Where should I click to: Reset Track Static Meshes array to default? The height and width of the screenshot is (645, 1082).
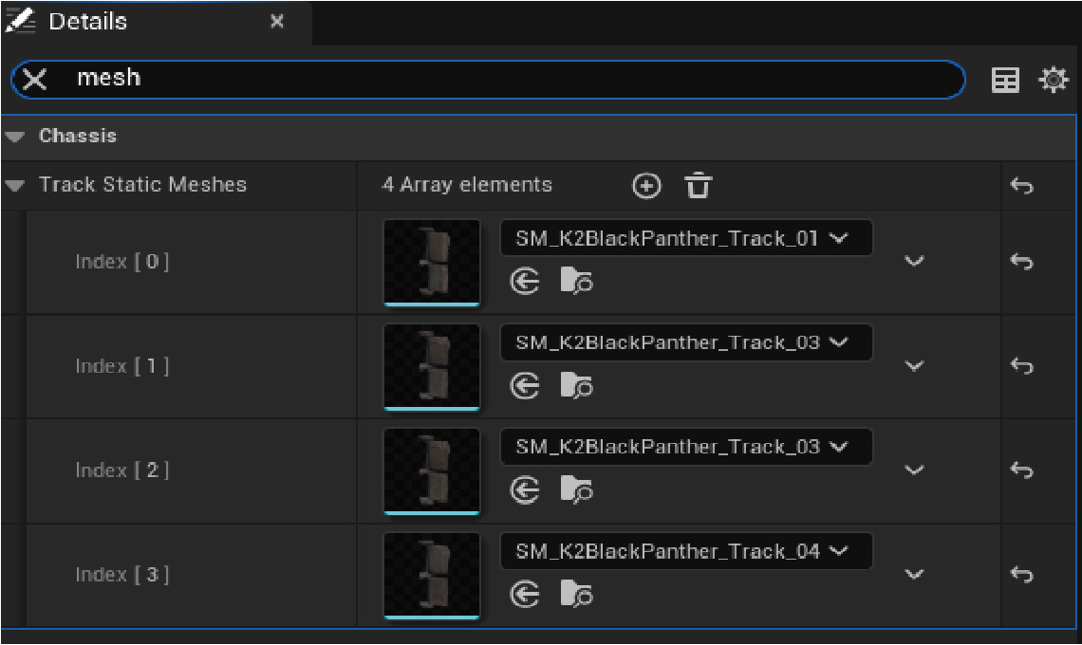click(1021, 186)
